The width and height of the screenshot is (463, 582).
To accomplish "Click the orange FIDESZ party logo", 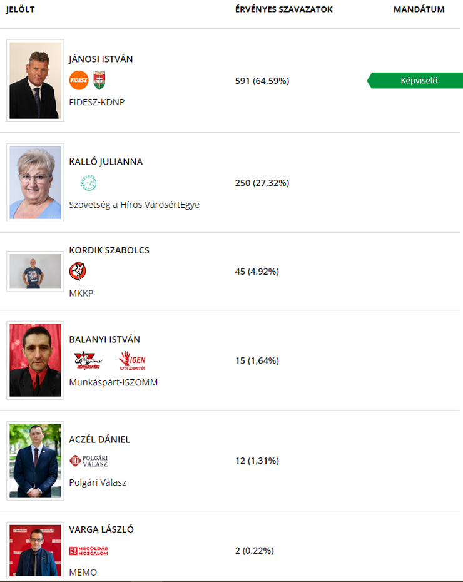I will tap(79, 80).
